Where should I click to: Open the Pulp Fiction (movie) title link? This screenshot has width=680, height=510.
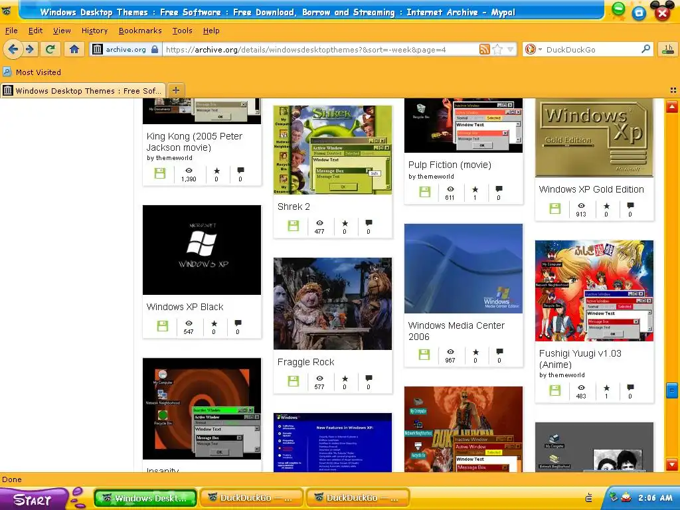point(450,165)
